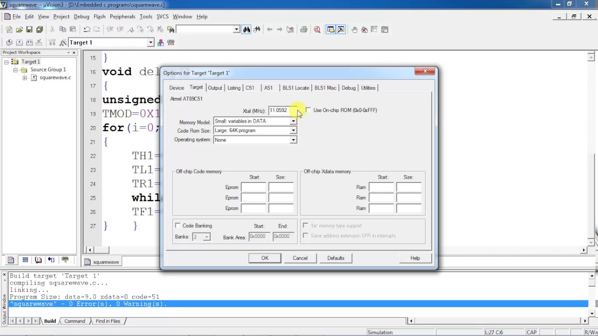The image size is (598, 336).
Task: Open the Code Rom Size dropdown
Action: [293, 131]
